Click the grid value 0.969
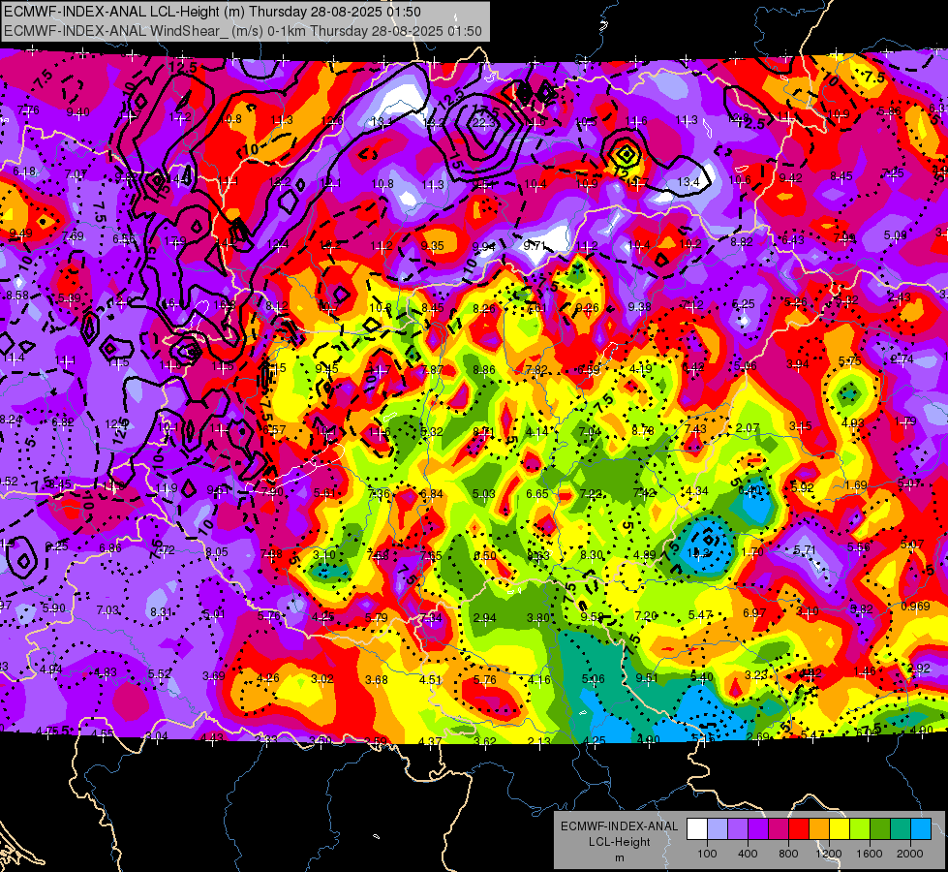 click(915, 607)
